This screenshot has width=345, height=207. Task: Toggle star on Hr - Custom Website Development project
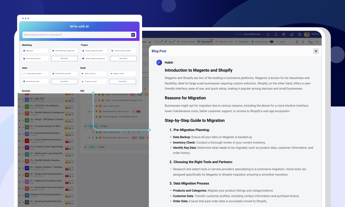point(23,141)
